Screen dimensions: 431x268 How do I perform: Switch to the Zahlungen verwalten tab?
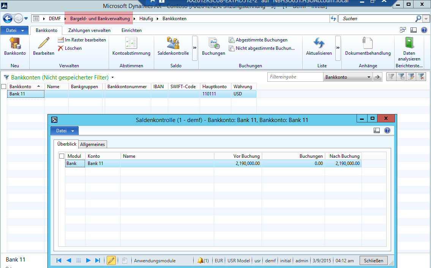click(x=89, y=30)
